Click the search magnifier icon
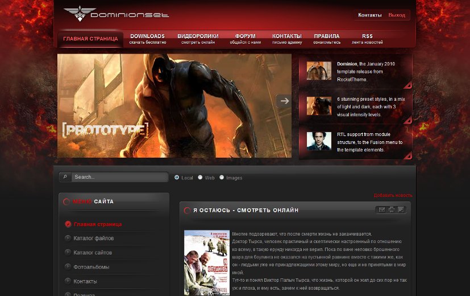The height and width of the screenshot is (296, 470). [x=65, y=177]
